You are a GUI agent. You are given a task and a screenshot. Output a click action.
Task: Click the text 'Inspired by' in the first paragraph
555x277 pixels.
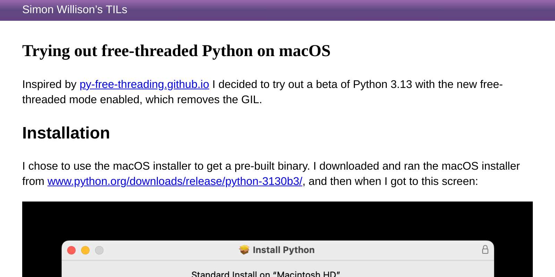[49, 84]
